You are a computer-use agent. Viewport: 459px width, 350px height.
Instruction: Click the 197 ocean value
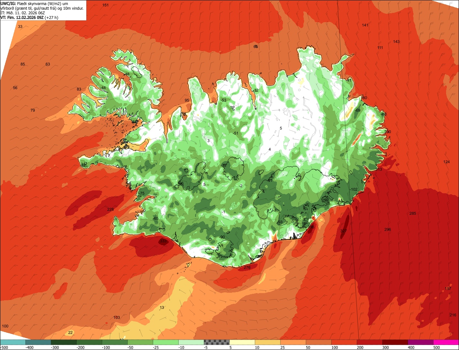448,288
